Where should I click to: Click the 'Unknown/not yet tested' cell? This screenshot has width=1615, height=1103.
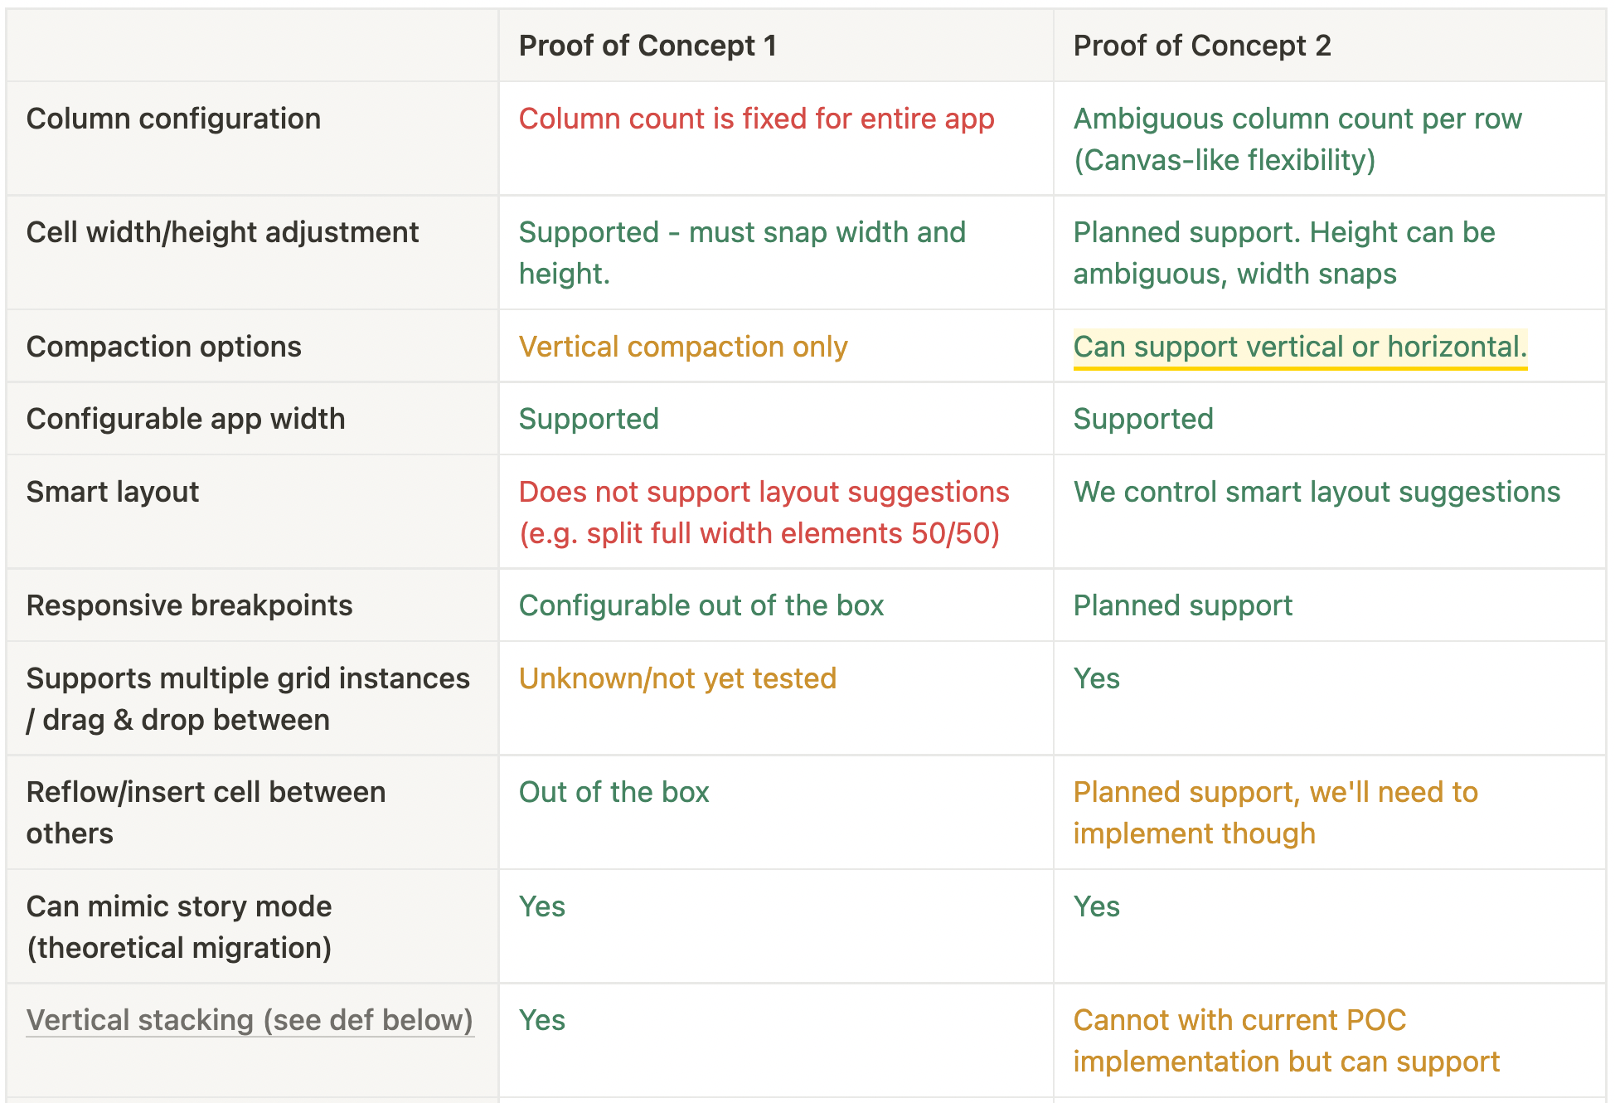click(x=677, y=678)
